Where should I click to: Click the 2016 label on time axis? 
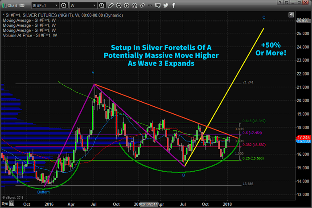click(49, 204)
